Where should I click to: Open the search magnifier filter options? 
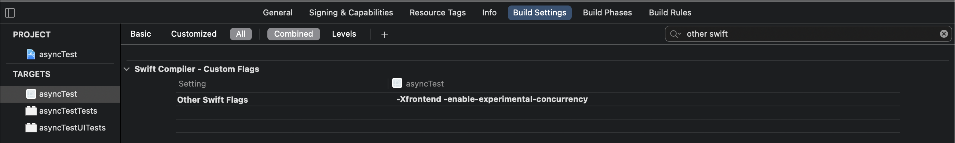coord(676,34)
